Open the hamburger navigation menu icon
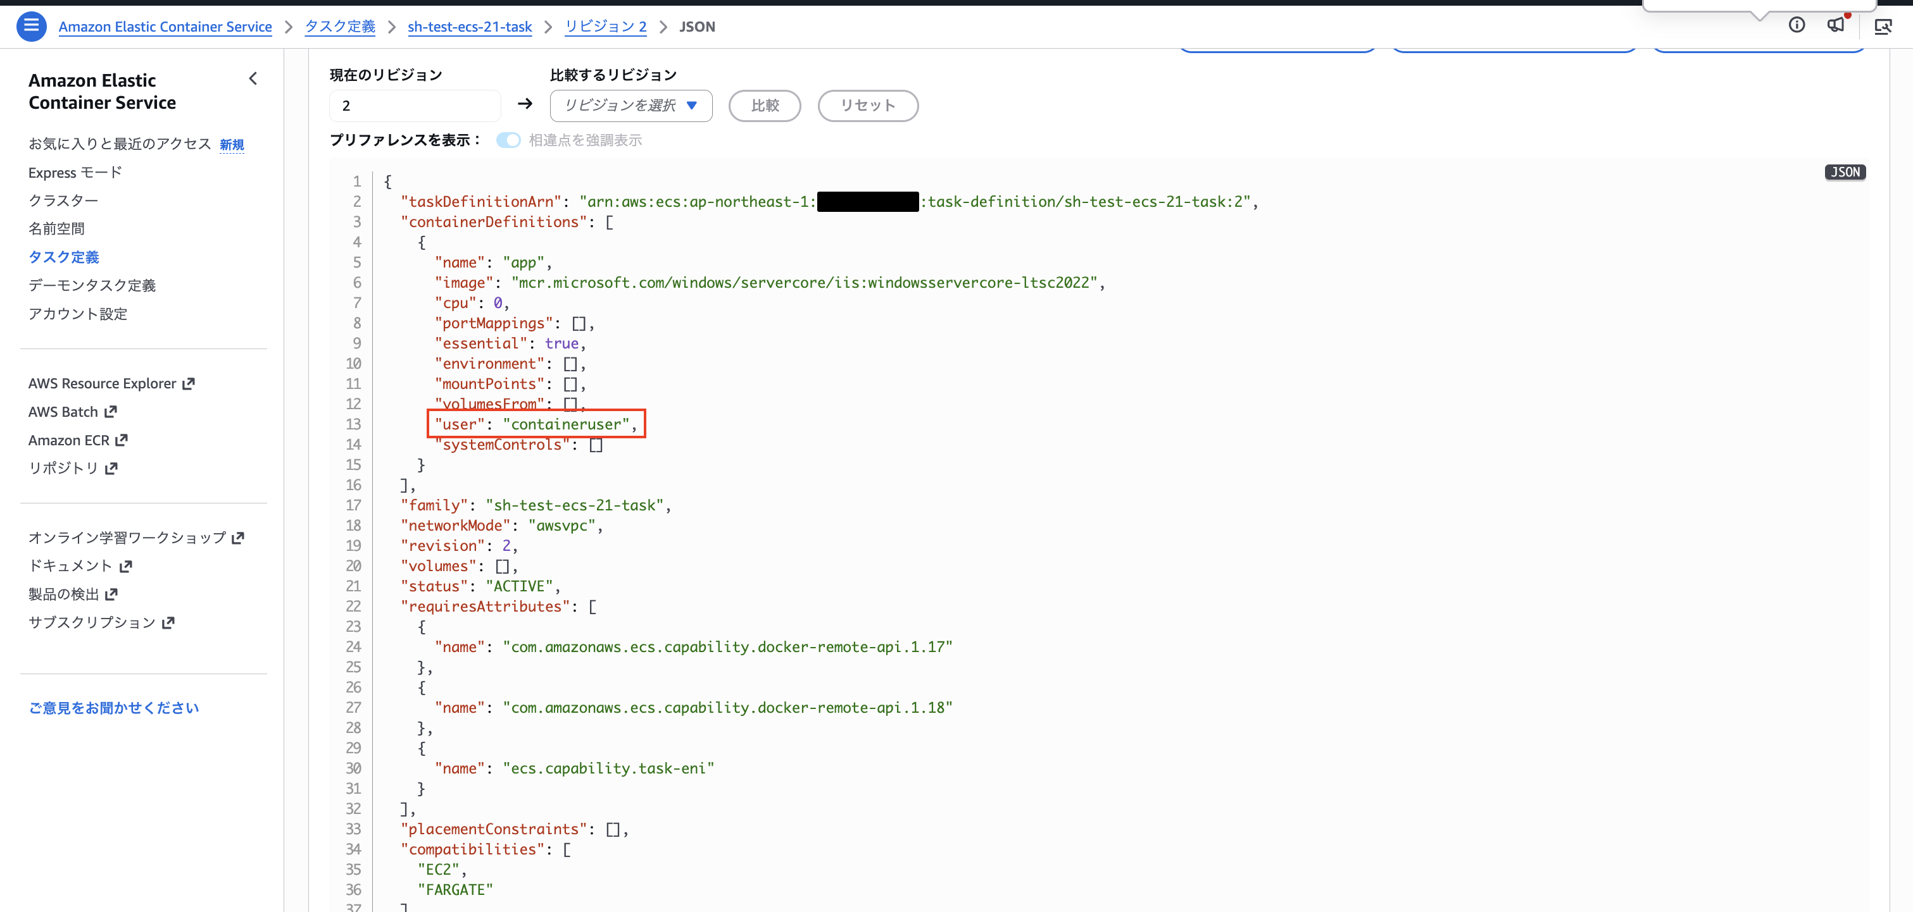 pyautogui.click(x=31, y=26)
